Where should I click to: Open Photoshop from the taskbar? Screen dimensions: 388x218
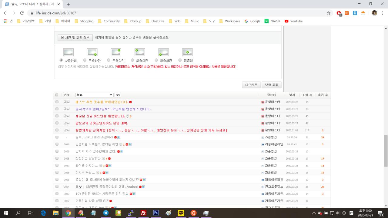click(x=156, y=213)
